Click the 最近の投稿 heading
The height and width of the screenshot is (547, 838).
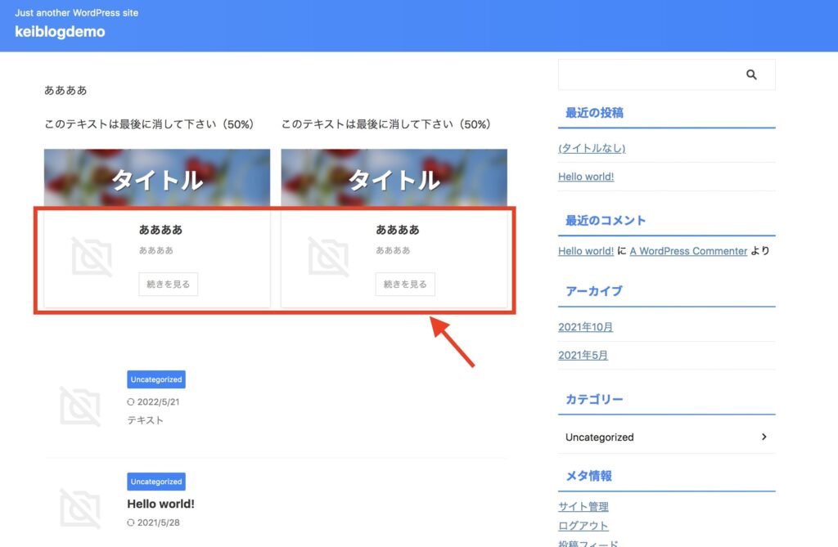[x=594, y=113]
